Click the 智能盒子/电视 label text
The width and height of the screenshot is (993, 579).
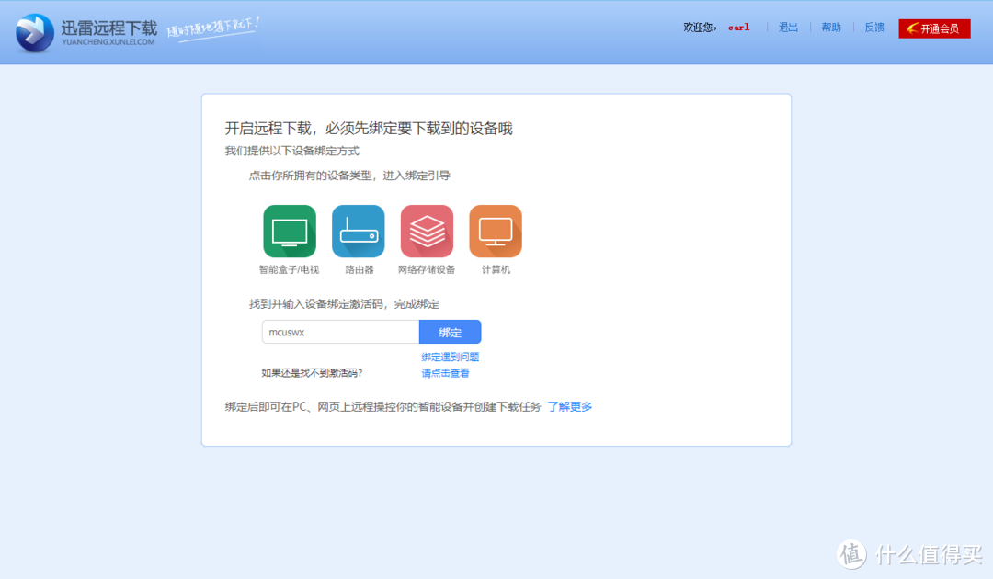tap(290, 269)
